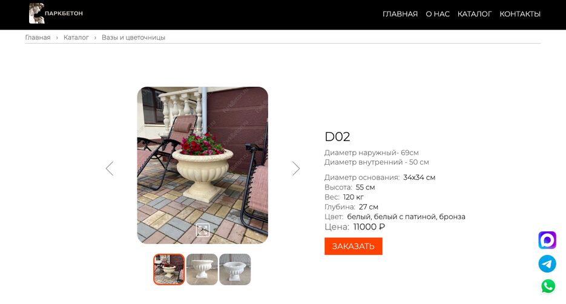This screenshot has width=566, height=304.
Task: Click the main vase product photo
Action: pyautogui.click(x=203, y=165)
